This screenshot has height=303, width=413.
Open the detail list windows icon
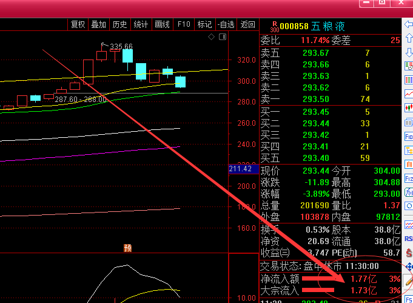point(409,123)
